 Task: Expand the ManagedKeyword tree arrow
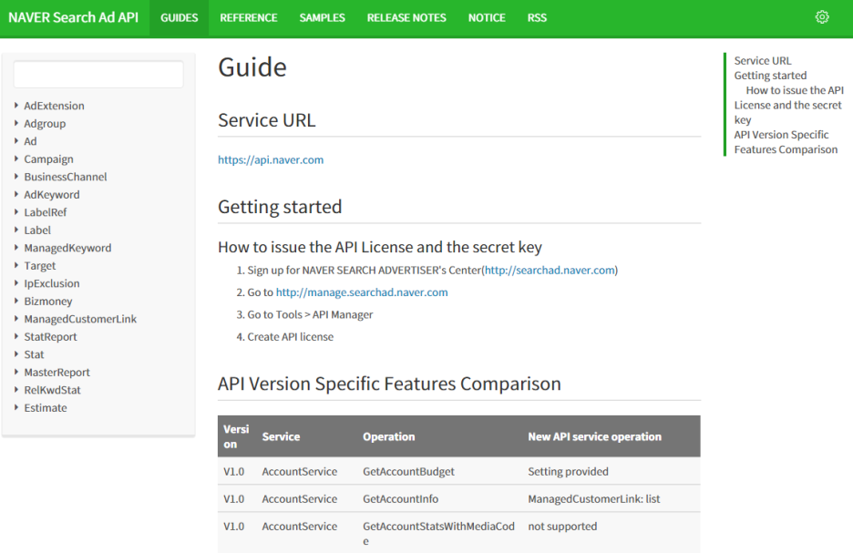pos(16,248)
